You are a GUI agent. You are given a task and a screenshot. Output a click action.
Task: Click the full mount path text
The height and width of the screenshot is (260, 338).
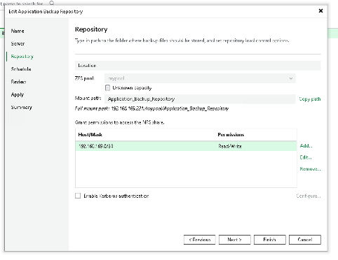pos(151,108)
